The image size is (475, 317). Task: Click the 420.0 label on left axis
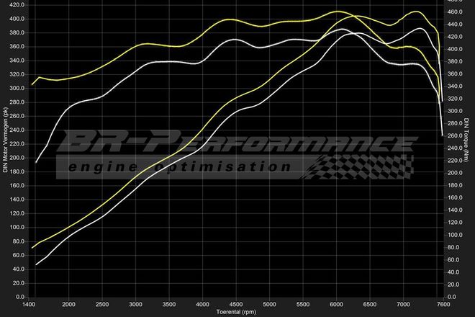(x=16, y=4)
